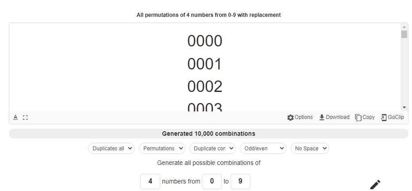
Task: Click the 0001 entry in results
Action: coord(204,65)
